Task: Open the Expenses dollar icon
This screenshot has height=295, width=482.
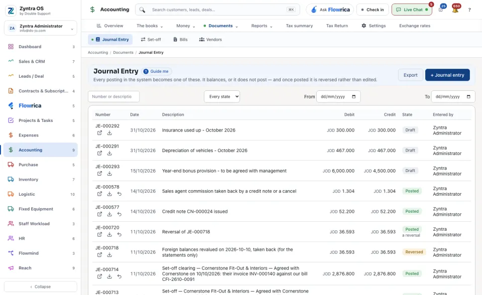Action: (x=11, y=135)
